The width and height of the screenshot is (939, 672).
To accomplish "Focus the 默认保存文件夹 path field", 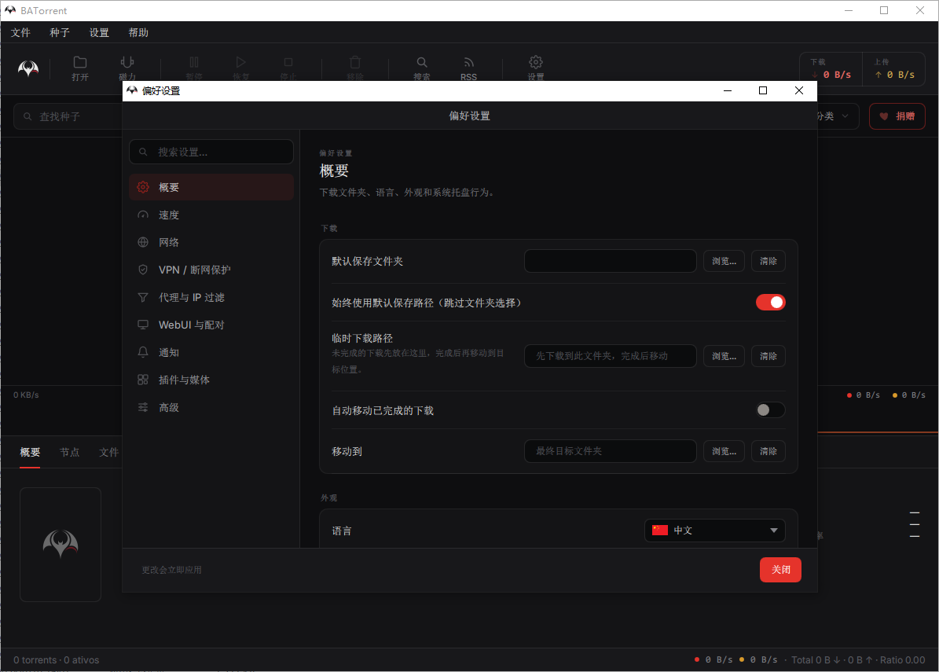I will [611, 261].
